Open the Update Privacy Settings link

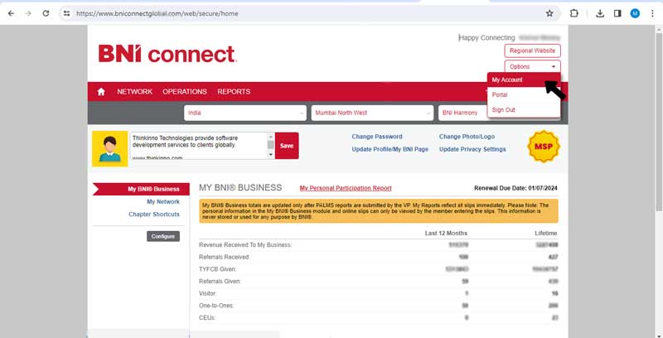[472, 149]
